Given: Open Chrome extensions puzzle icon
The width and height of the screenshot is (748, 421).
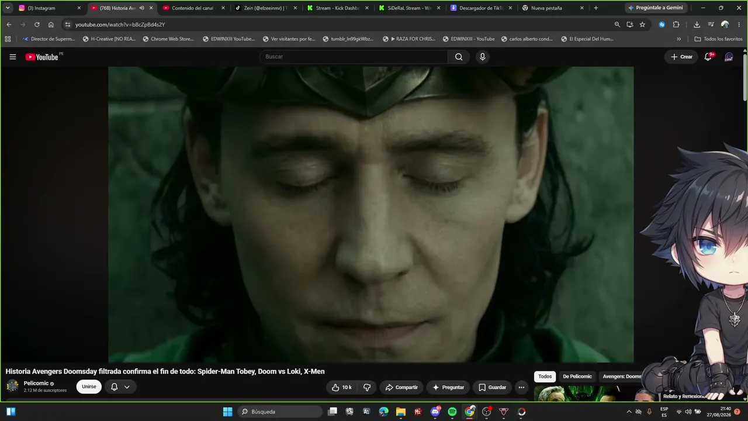Looking at the screenshot, I should 676,25.
